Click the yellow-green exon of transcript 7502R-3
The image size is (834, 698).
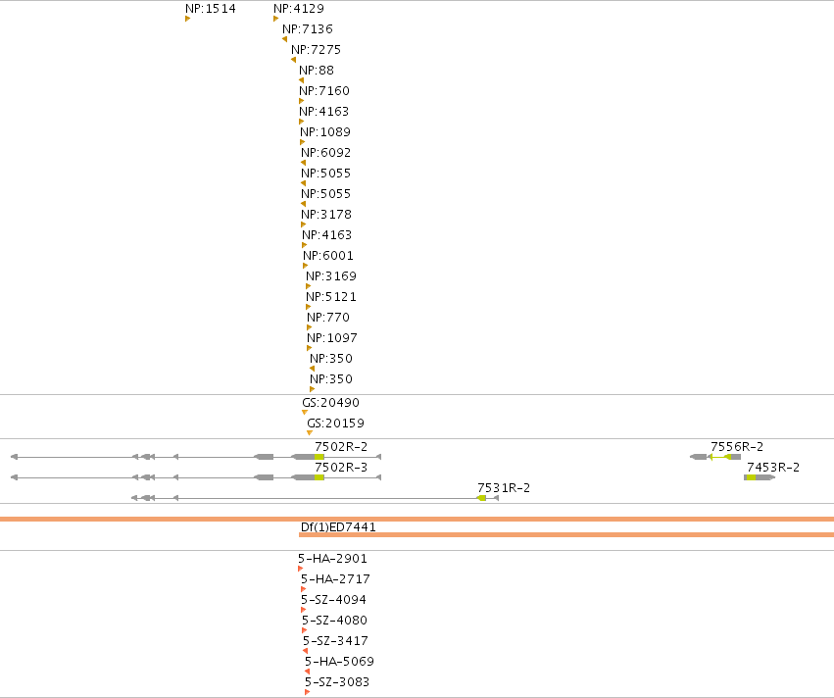[319, 477]
